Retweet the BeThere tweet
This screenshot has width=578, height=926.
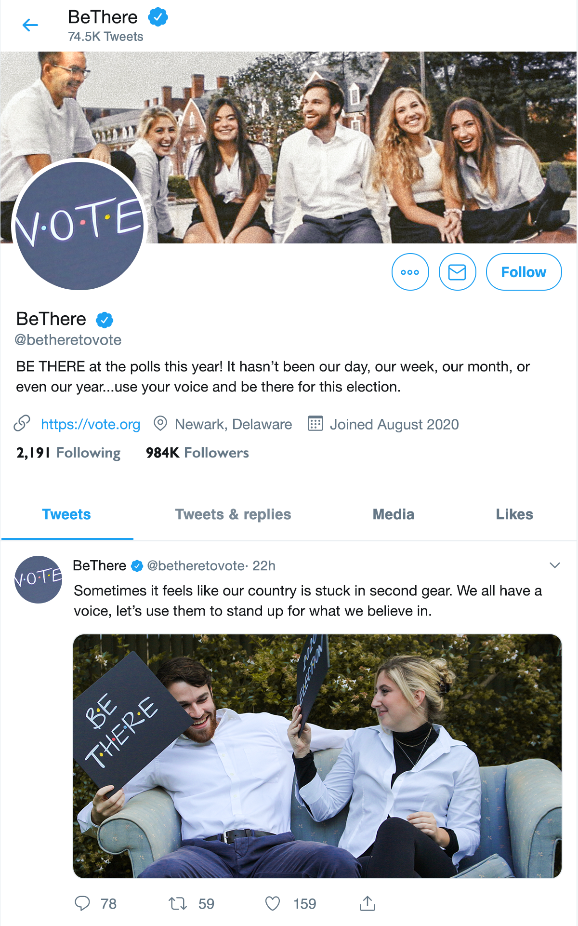[178, 903]
